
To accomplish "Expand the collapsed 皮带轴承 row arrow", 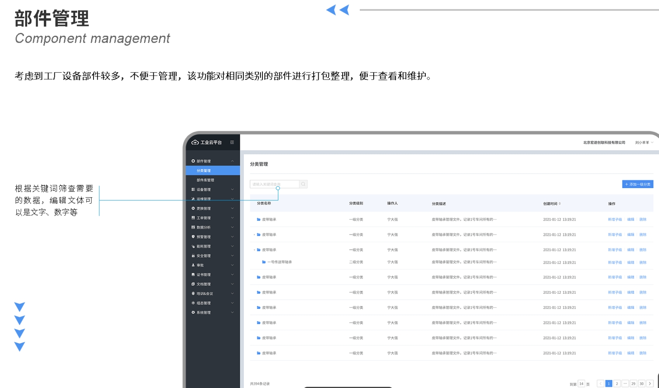I will tap(254, 235).
